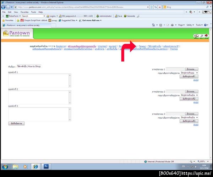Click the Pantown Home icon in header
The width and height of the screenshot is (213, 177).
point(206,36)
